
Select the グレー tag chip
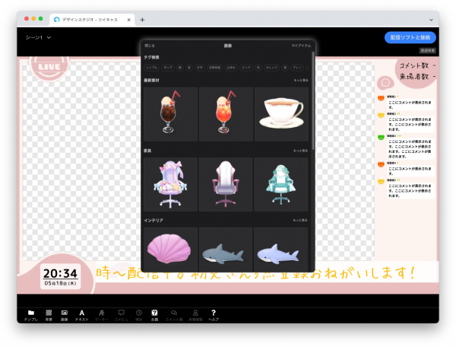click(297, 68)
